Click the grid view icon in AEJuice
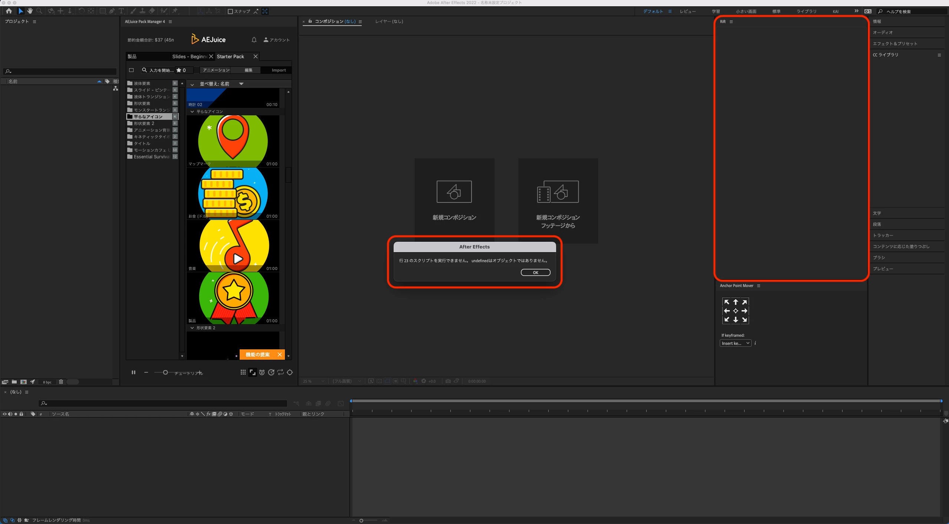 243,372
